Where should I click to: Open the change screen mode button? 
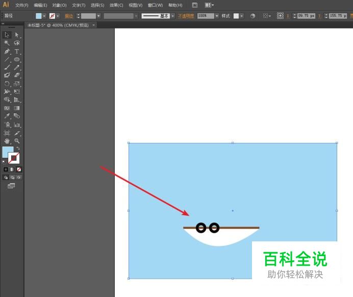click(x=11, y=186)
